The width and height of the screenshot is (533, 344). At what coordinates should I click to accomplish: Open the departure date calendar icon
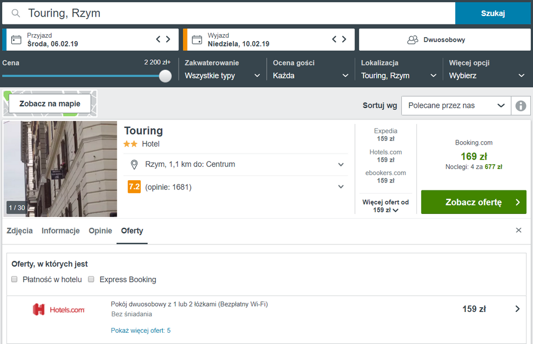pos(197,40)
